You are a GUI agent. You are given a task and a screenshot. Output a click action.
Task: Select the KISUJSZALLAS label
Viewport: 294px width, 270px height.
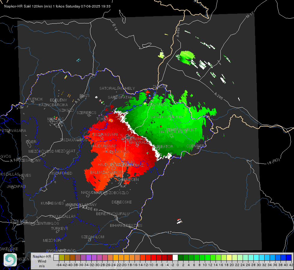click(x=63, y=216)
